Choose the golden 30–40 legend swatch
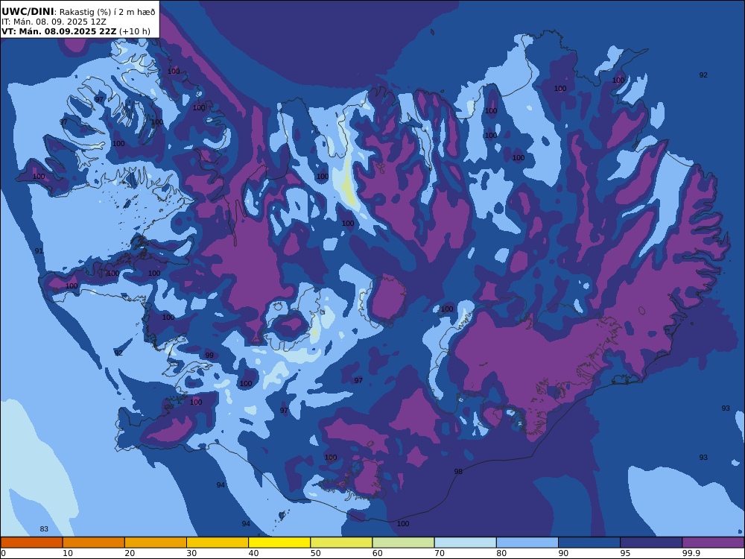745x559 pixels. [x=218, y=543]
